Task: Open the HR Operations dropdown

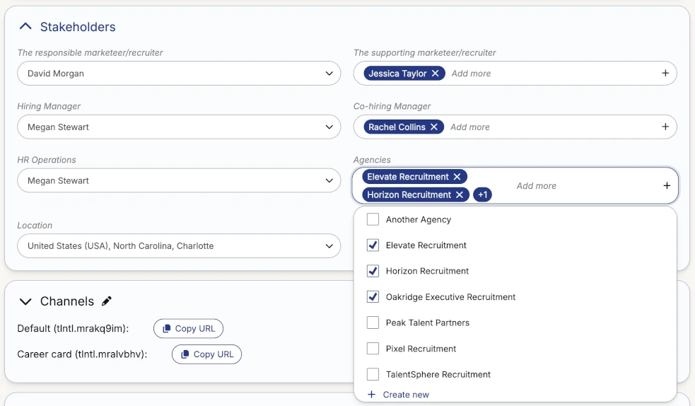Action: point(179,180)
